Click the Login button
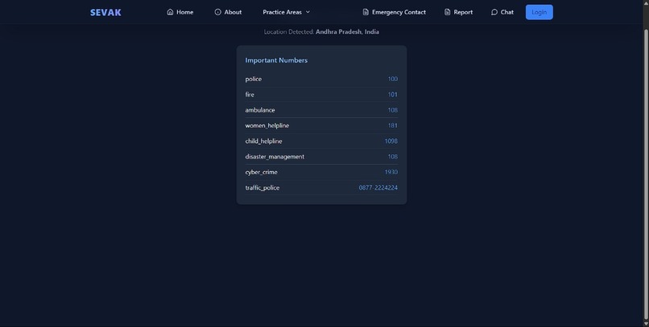The width and height of the screenshot is (649, 327). (539, 12)
